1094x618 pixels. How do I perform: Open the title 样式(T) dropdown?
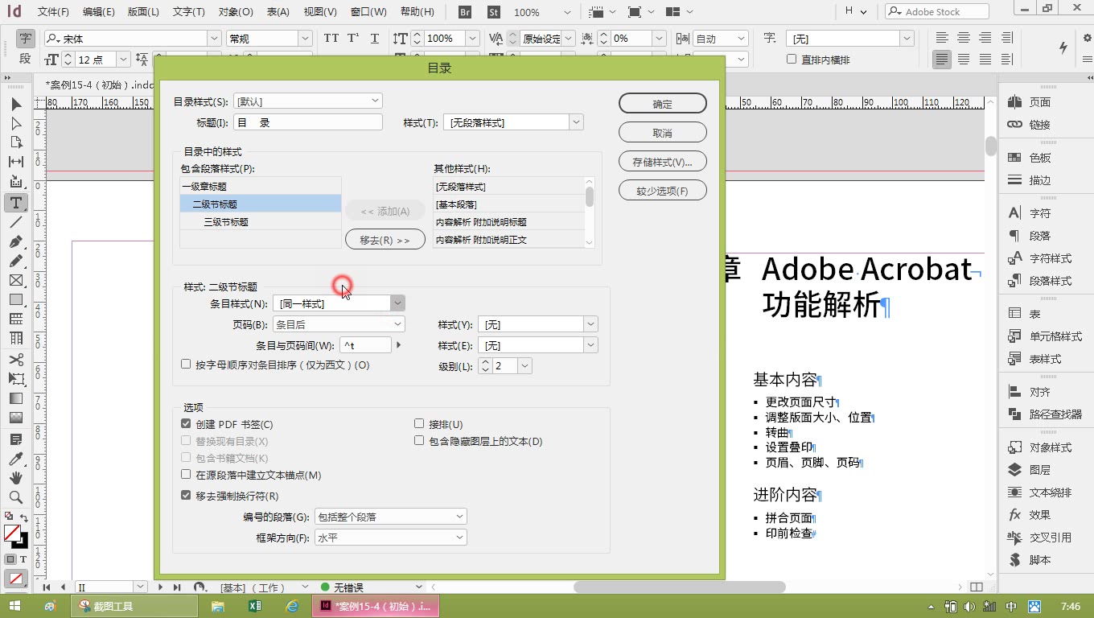coord(512,122)
